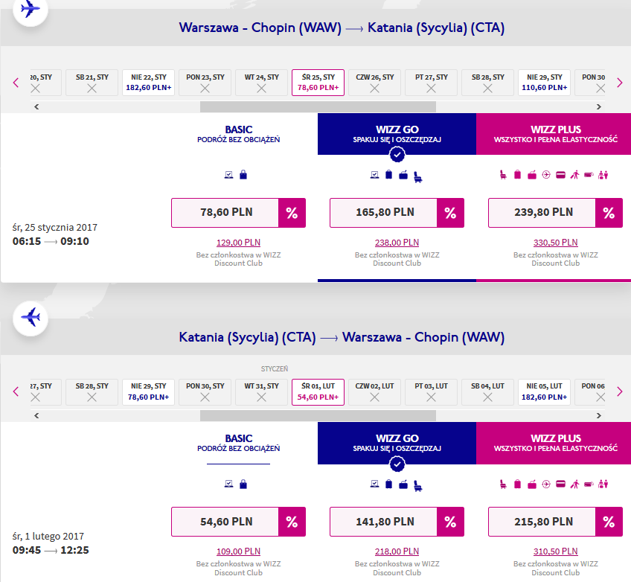Click return date horizontal scrollbar thumb
631x582 pixels.
click(x=318, y=415)
